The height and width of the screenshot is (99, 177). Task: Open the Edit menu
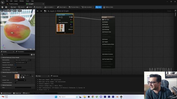click(x=11, y=1)
